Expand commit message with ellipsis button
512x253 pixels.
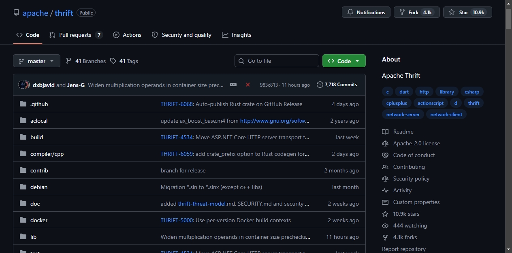click(233, 85)
